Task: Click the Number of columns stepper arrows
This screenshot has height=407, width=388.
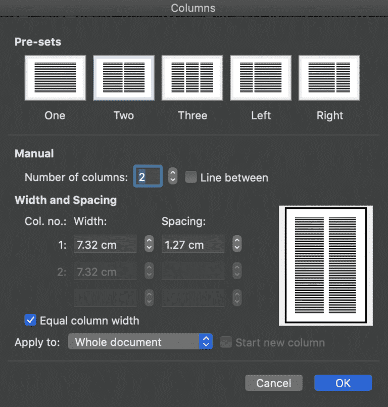Action: 173,176
